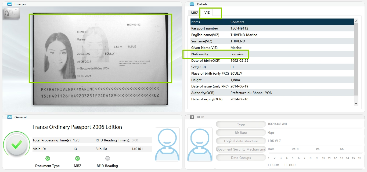The width and height of the screenshot is (367, 172).
Task: Select the Surname(VIZ) row
Action: [272, 41]
